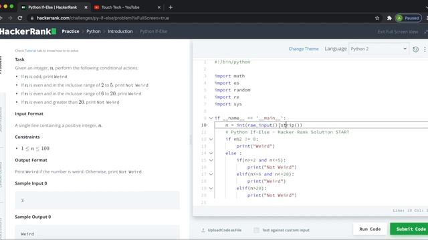The width and height of the screenshot is (428, 240).
Task: Switch to Touch Tech - YouTube tab
Action: (x=120, y=7)
